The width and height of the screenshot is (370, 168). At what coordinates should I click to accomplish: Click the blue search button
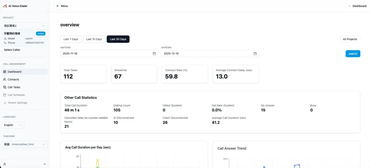coord(353,54)
